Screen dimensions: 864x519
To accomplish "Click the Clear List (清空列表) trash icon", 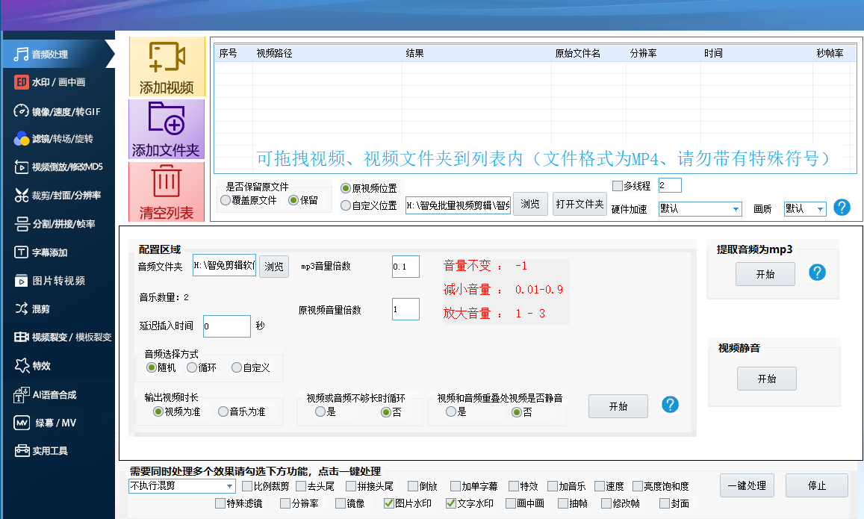I will (167, 181).
